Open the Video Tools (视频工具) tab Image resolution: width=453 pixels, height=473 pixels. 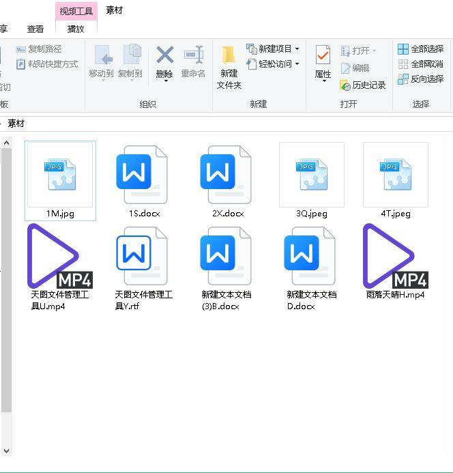coord(76,11)
